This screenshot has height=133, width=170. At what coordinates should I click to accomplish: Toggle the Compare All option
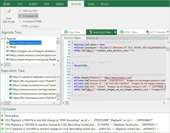[x=28, y=16]
